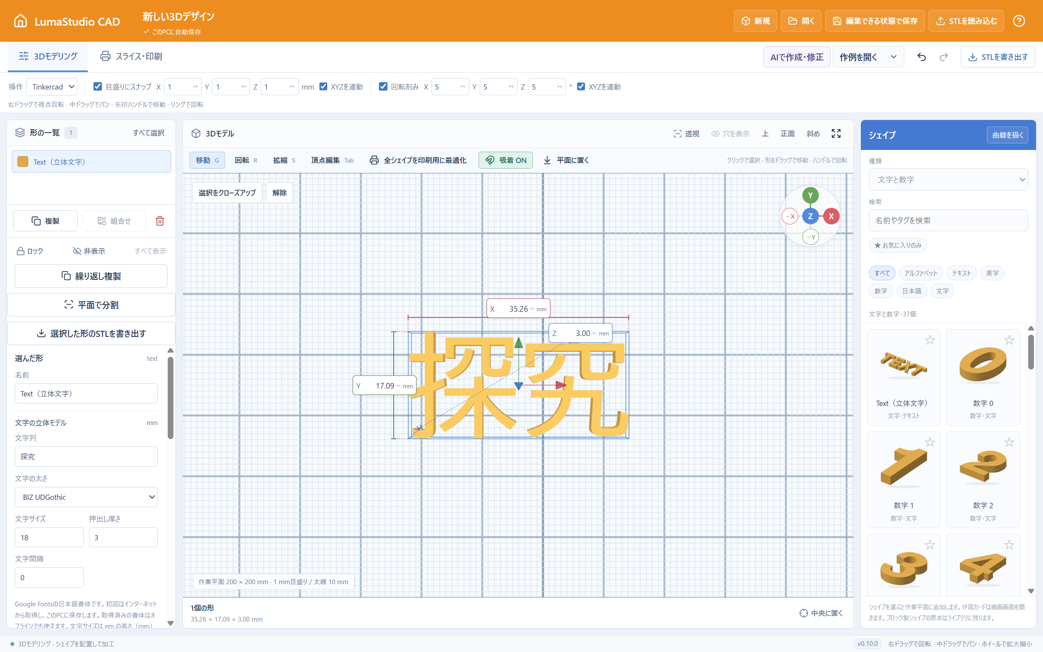Click the fullscreen expand icon in the 3D view
1043x652 pixels.
[x=836, y=133]
